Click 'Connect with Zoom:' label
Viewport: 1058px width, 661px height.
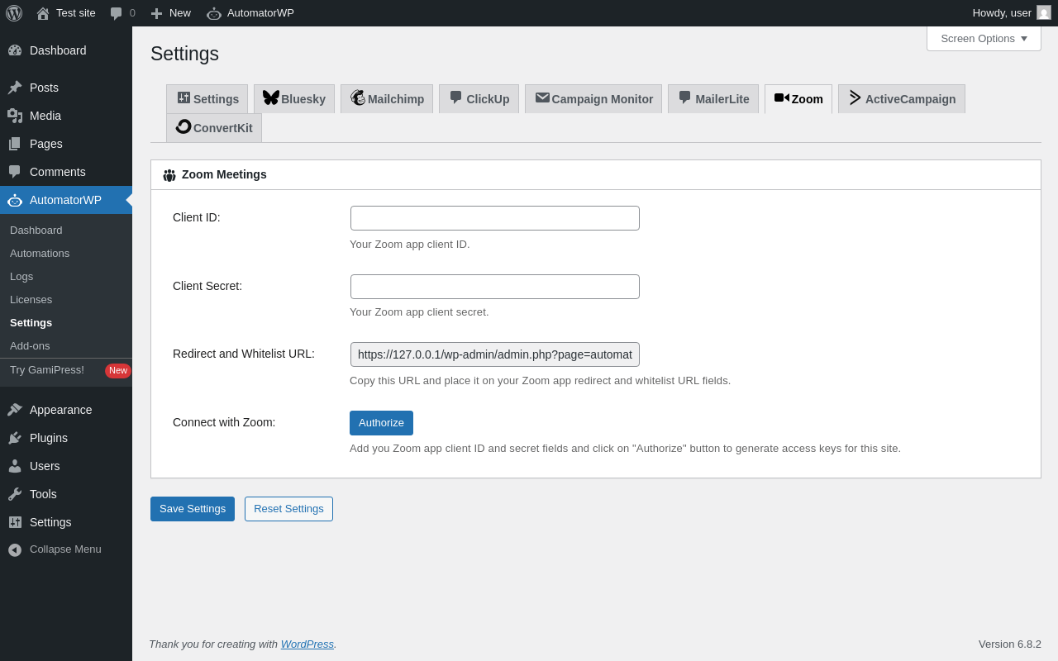click(224, 422)
